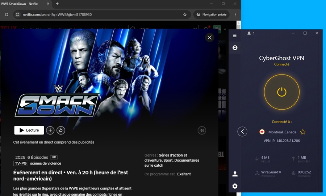The image size is (326, 196).
Task: Open CyberGhost settings gear
Action: point(235,186)
